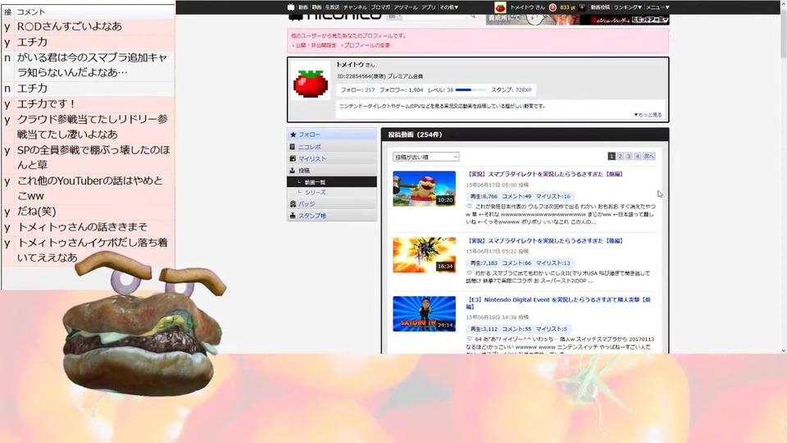Go to page 3 of videos
The image size is (787, 443).
coord(629,156)
